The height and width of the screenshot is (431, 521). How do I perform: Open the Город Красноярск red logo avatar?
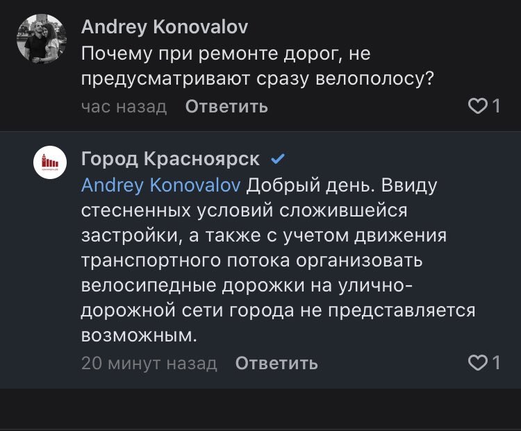(49, 164)
